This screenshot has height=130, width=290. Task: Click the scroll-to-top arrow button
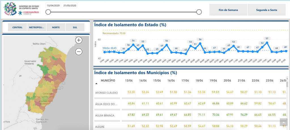tap(283, 122)
